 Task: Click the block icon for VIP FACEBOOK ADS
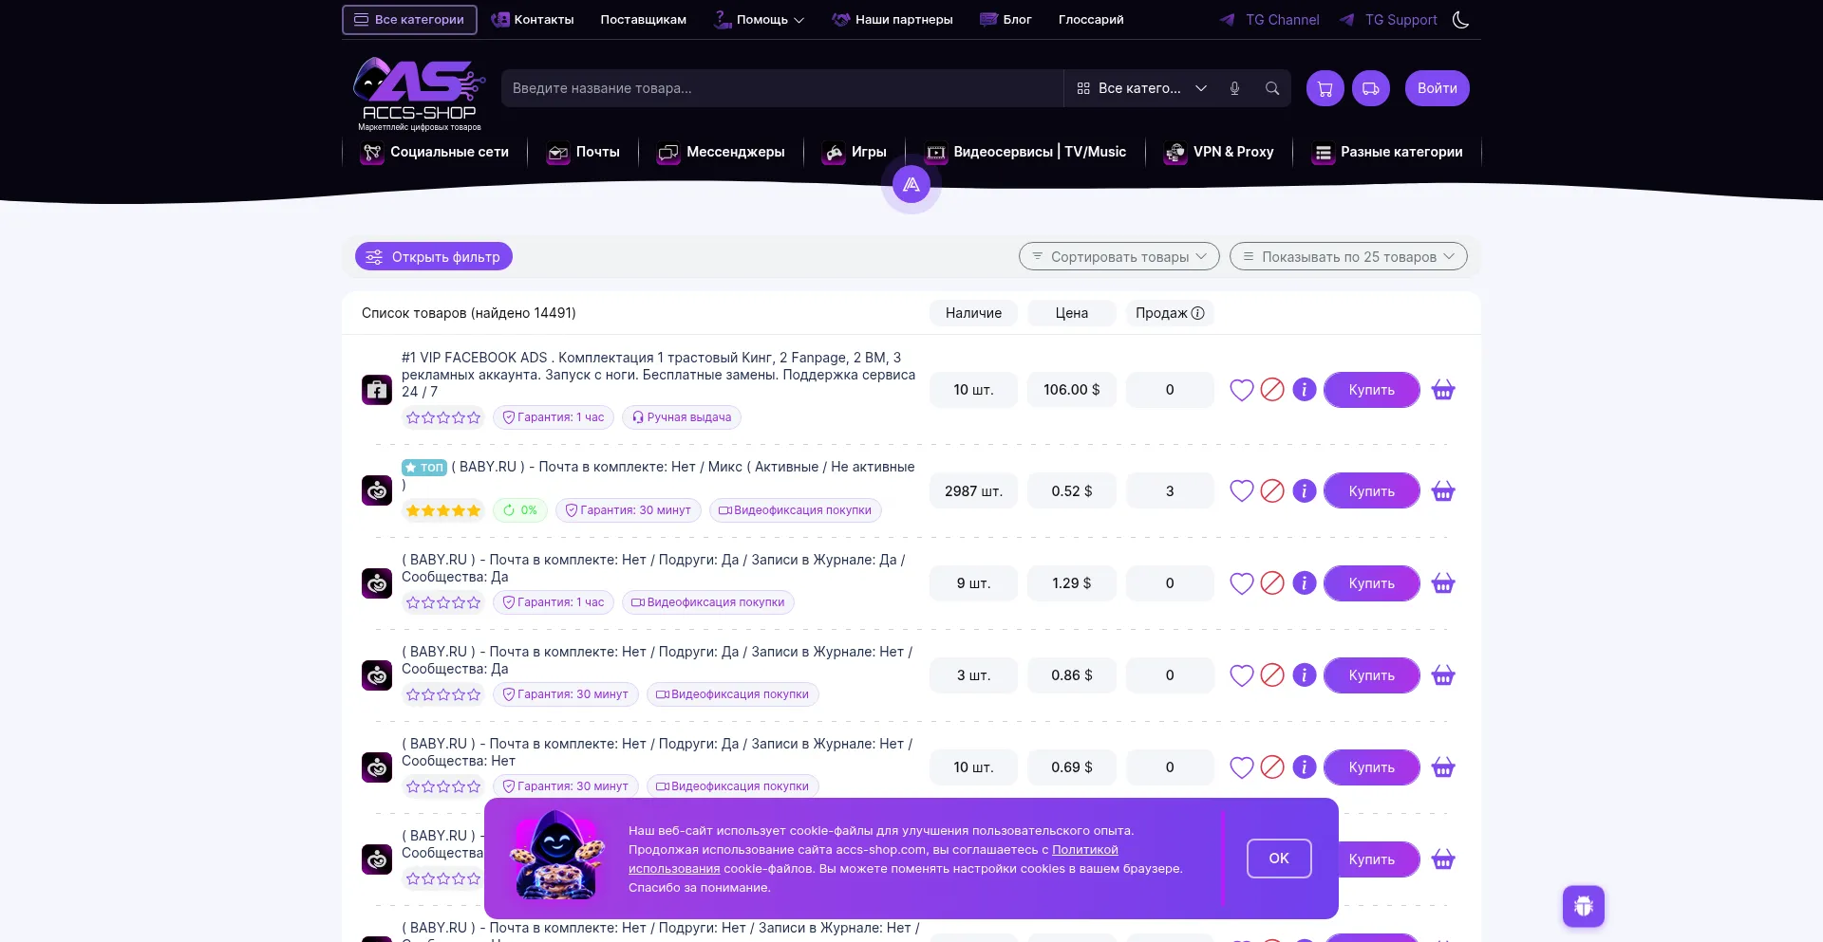pos(1272,390)
